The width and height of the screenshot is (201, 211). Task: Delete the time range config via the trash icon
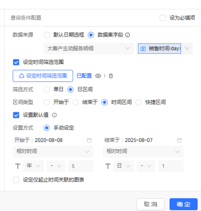click(x=111, y=76)
